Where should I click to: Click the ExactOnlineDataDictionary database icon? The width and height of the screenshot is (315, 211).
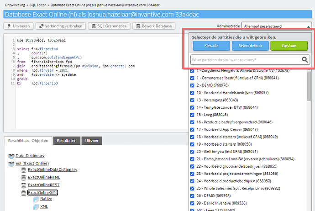coord(23,170)
